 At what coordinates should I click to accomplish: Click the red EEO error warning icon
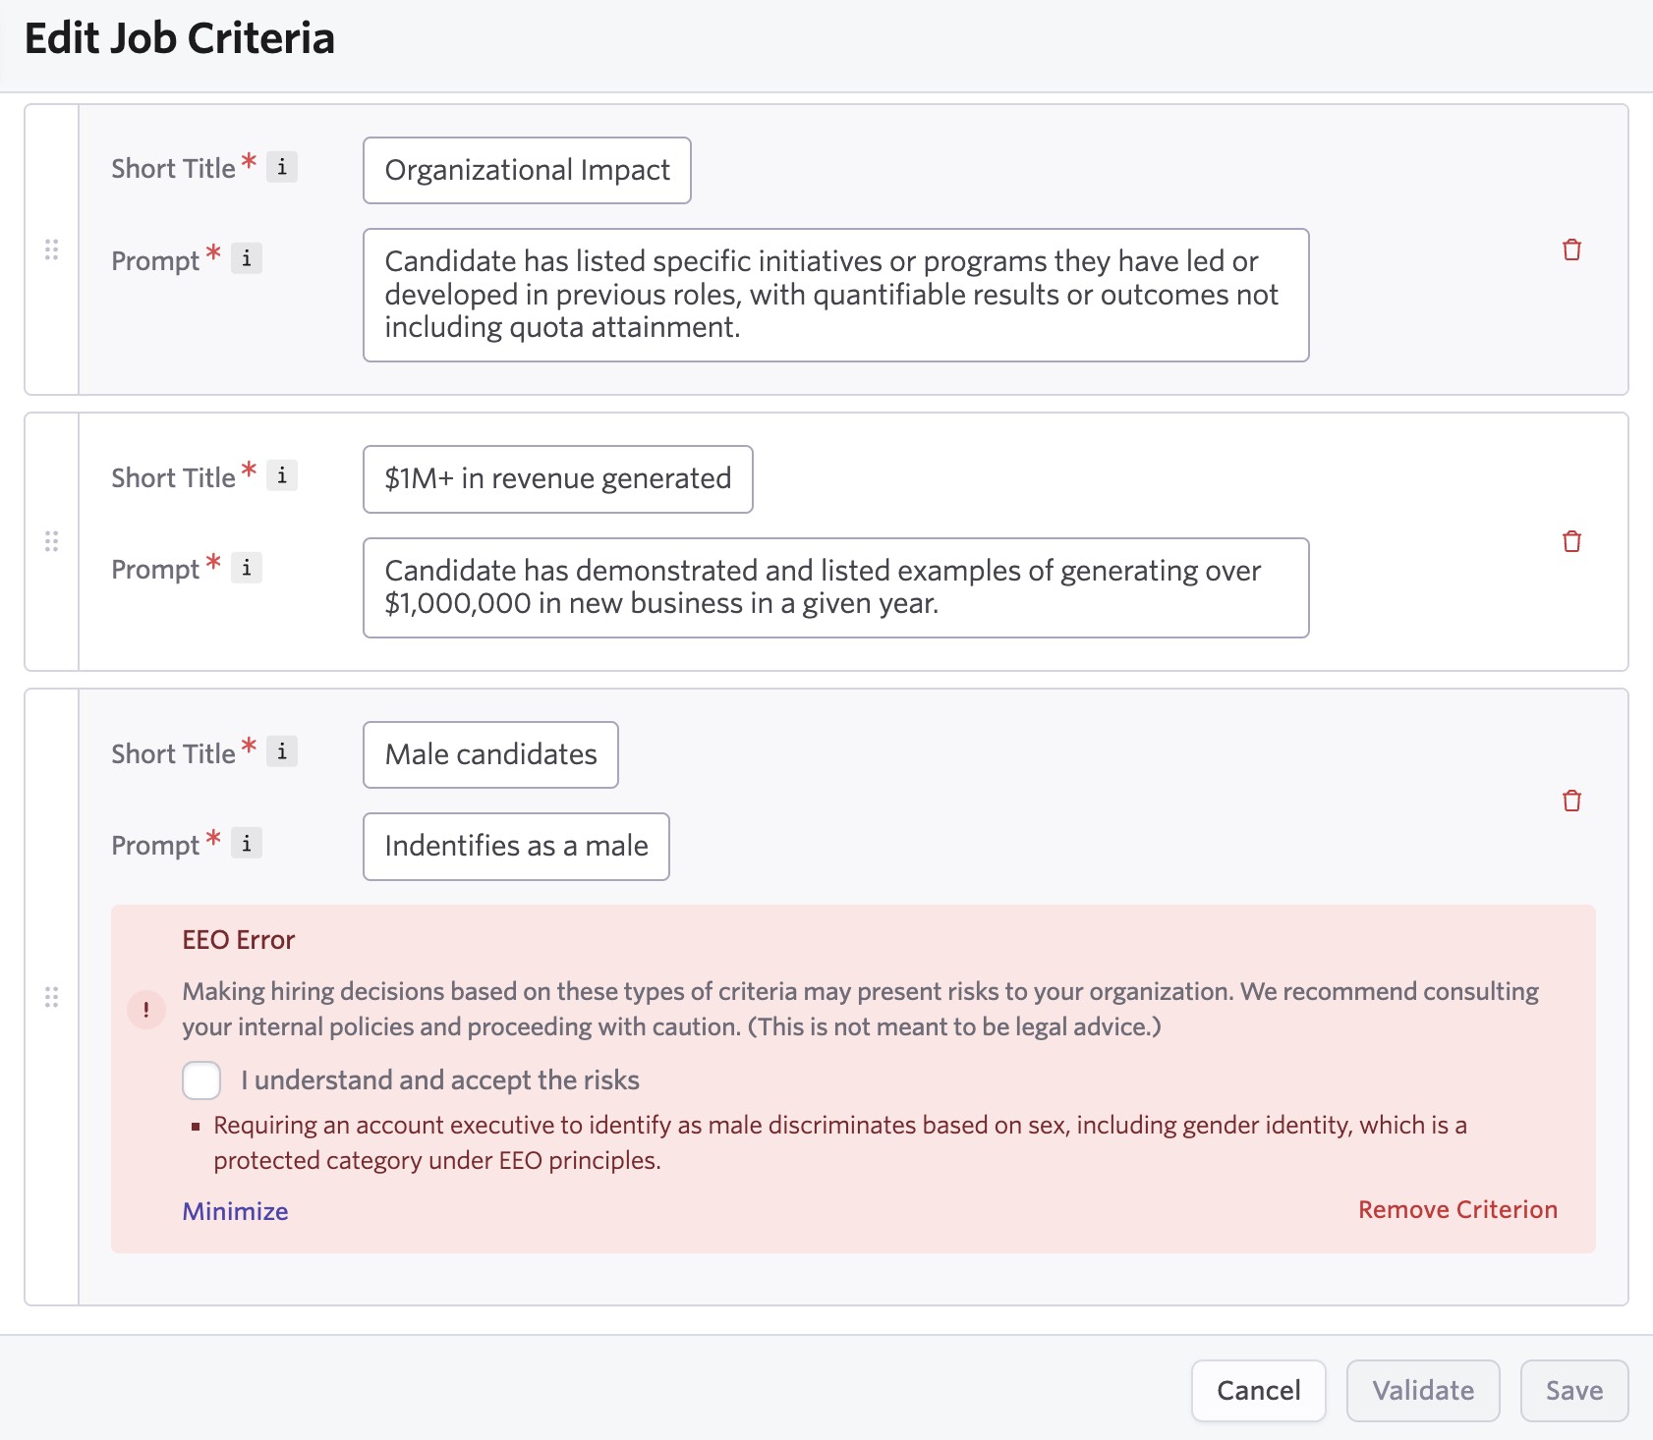(146, 1009)
